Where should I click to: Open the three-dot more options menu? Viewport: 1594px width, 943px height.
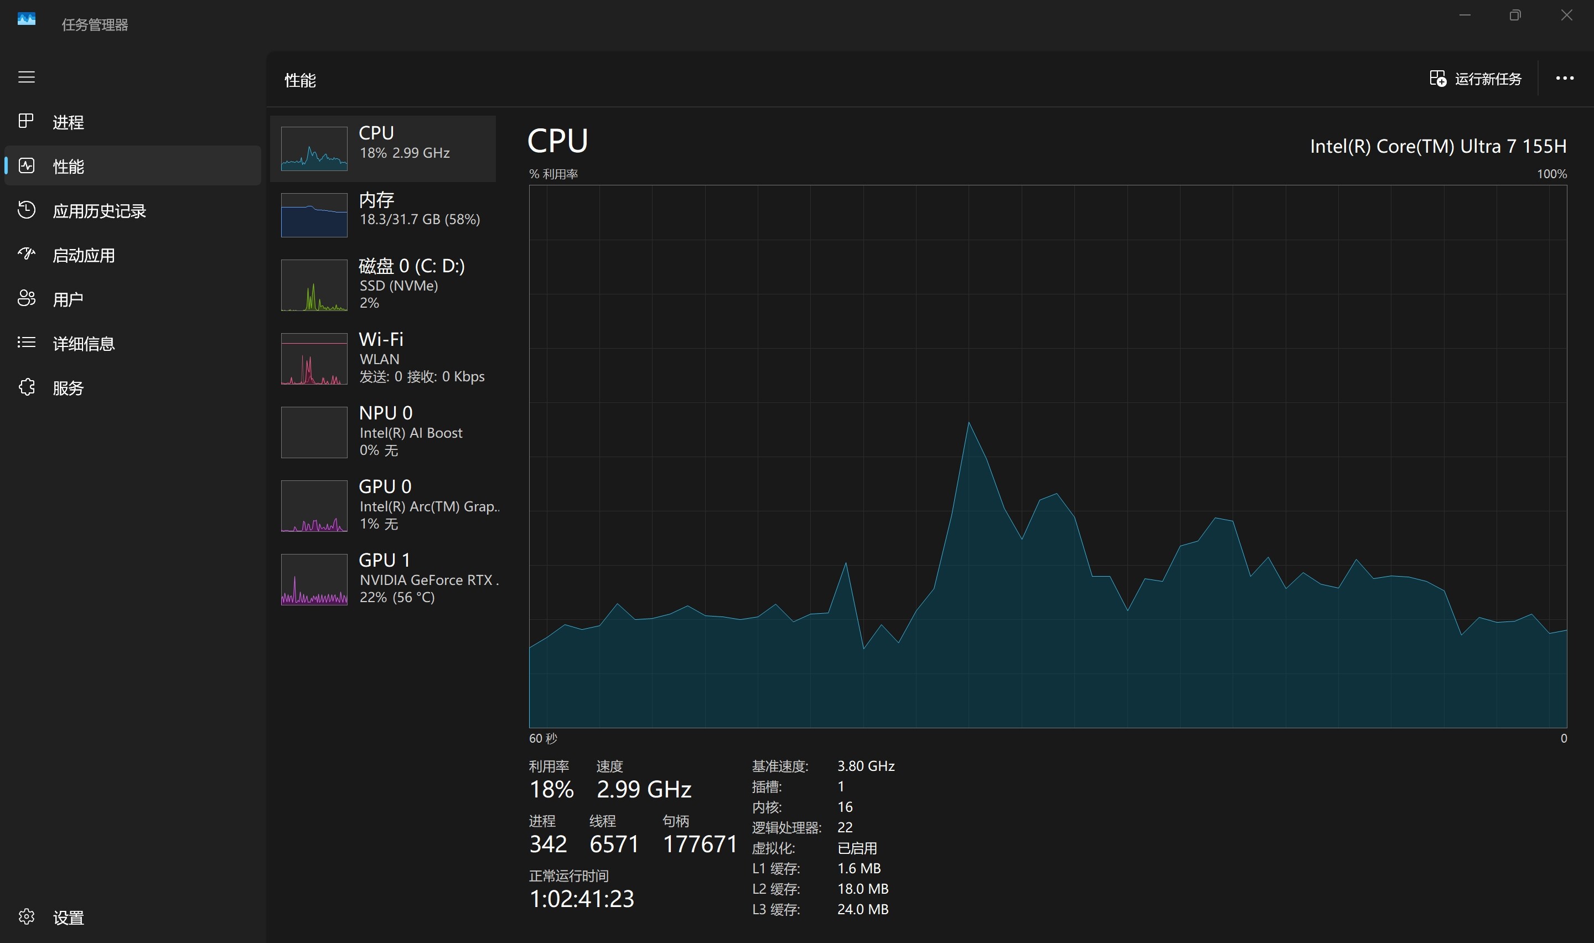tap(1564, 78)
